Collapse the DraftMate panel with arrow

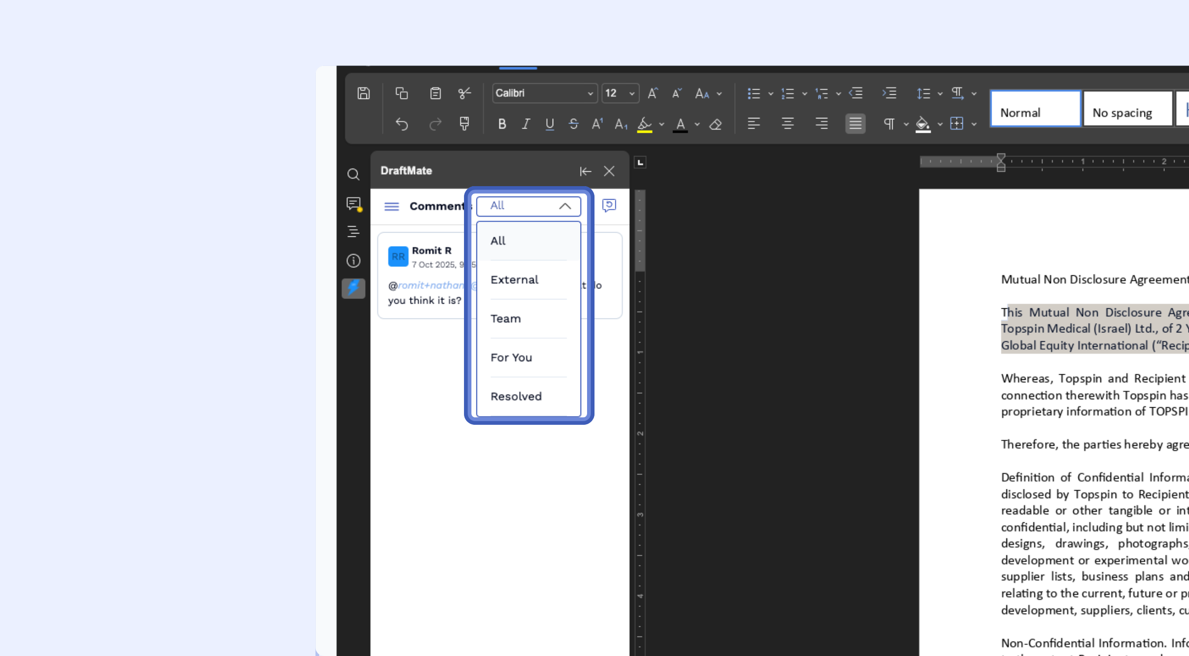pos(585,171)
